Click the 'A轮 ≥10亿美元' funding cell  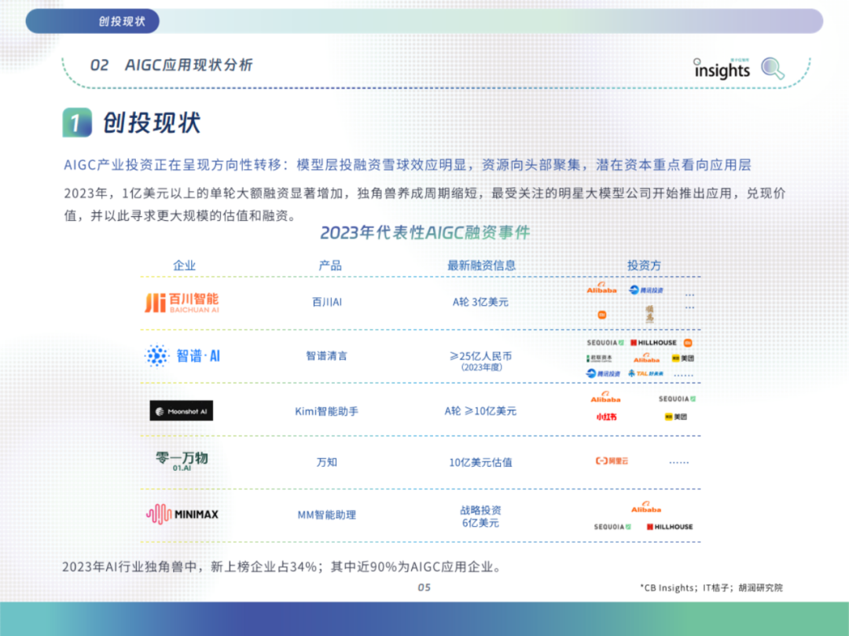point(480,411)
